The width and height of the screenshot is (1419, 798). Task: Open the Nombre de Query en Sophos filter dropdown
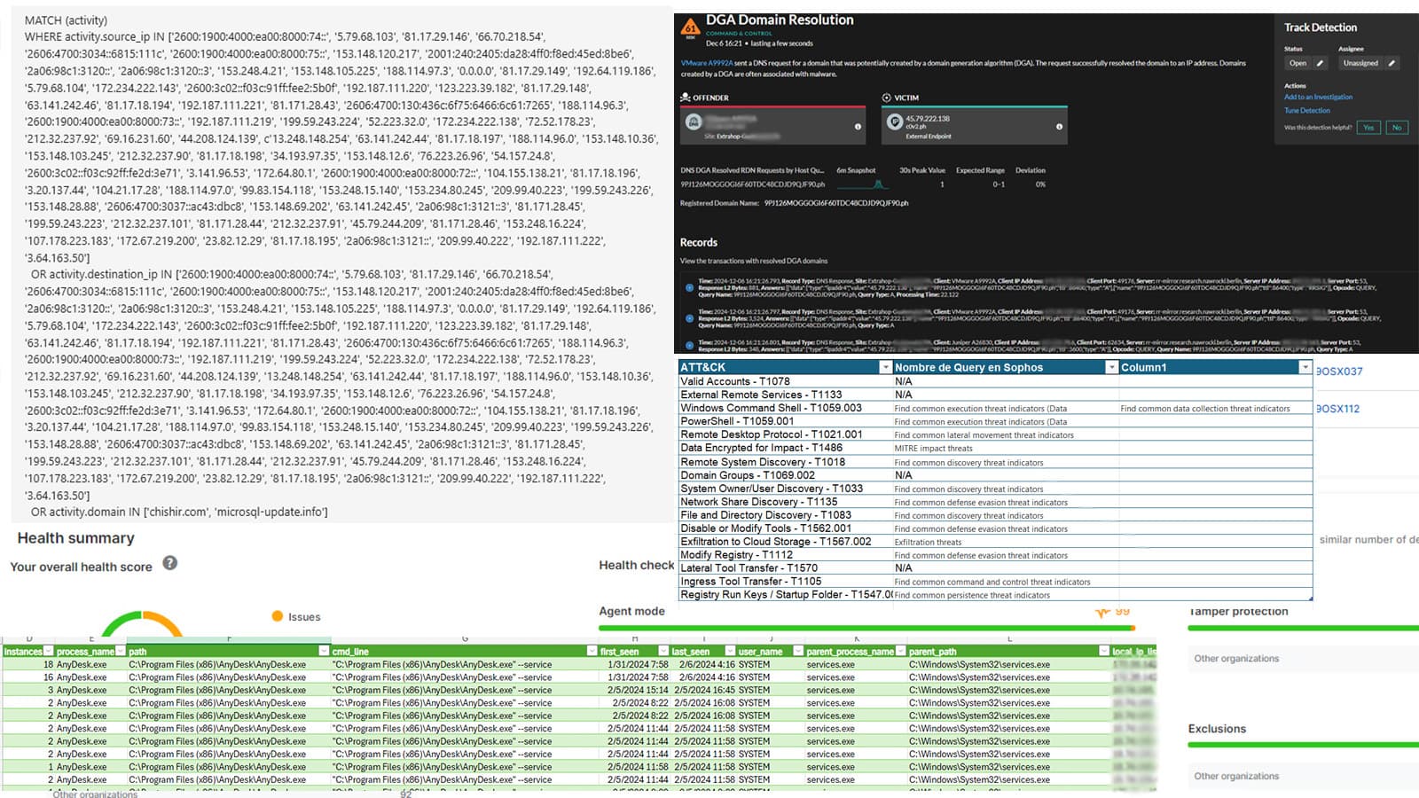[x=1112, y=367]
